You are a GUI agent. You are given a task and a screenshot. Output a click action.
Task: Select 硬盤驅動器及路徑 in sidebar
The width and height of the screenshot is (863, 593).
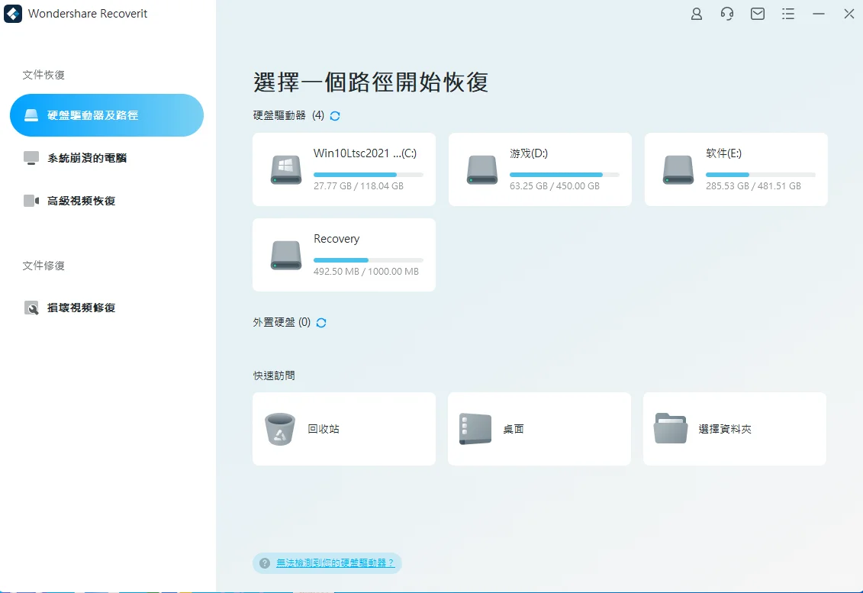pos(107,115)
